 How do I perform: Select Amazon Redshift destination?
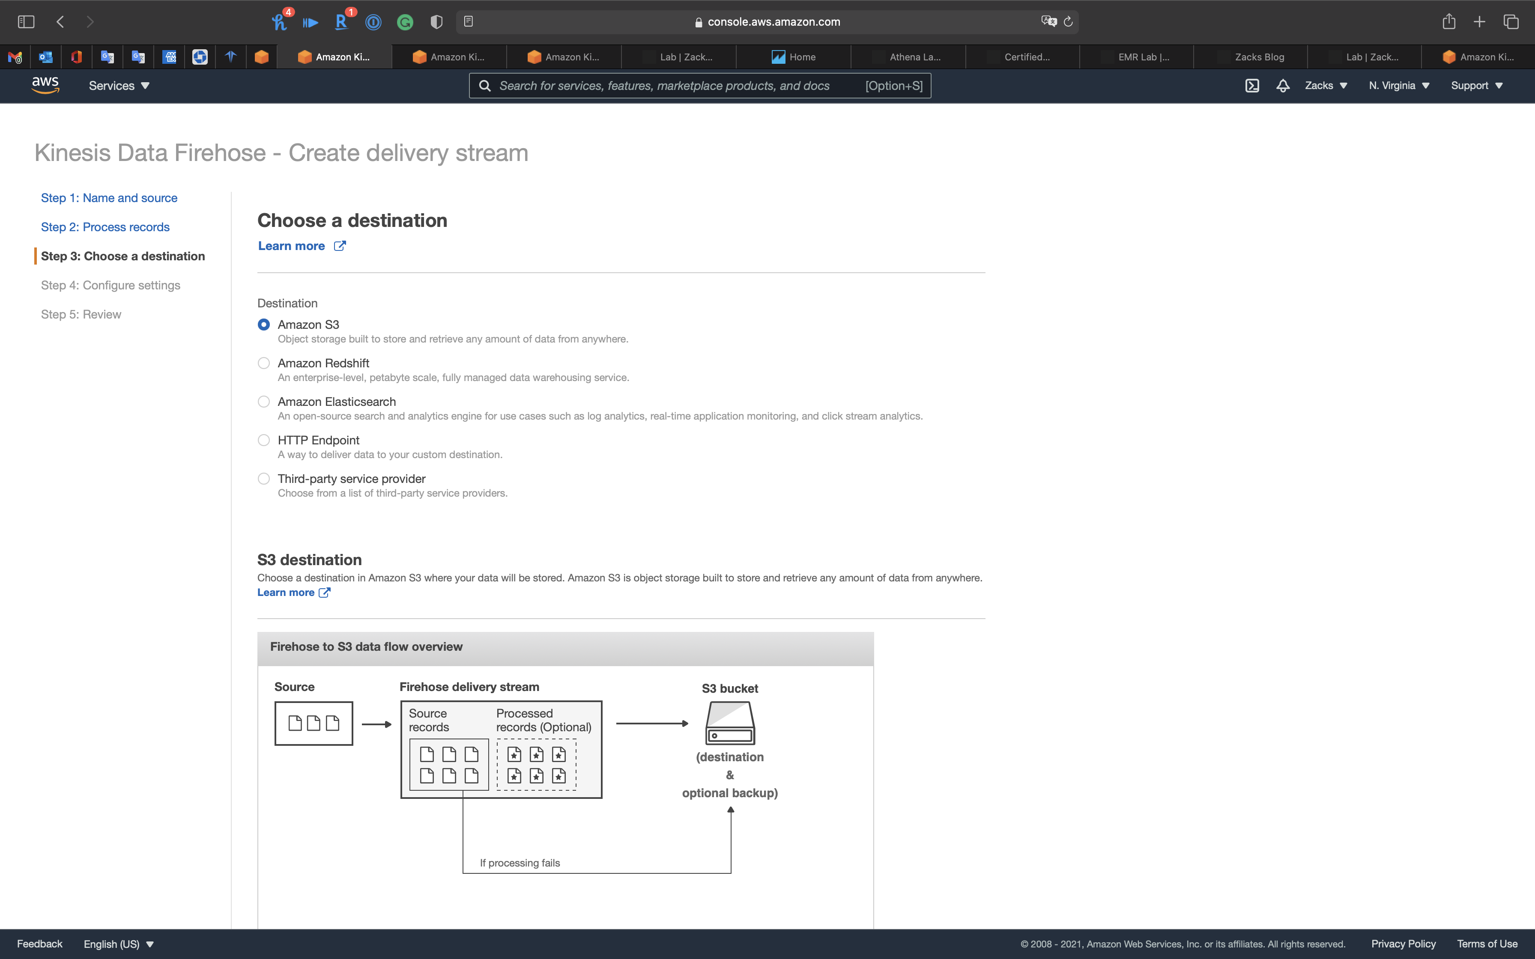[264, 363]
